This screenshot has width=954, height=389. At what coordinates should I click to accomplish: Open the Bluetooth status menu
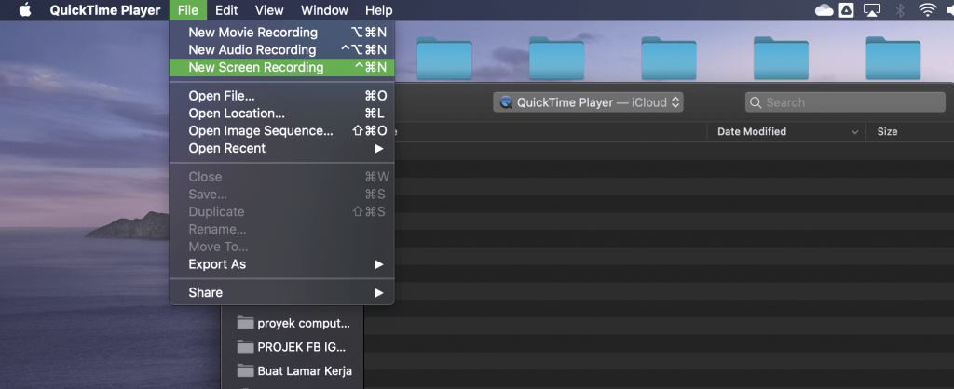click(901, 10)
